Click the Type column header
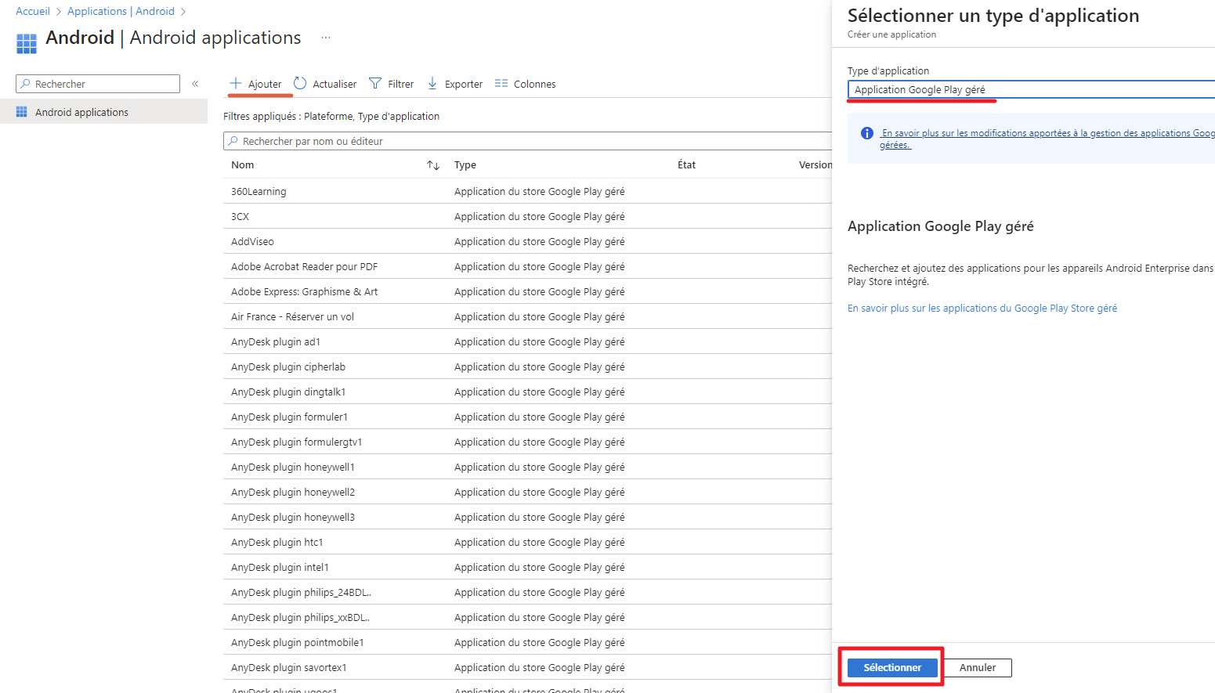The image size is (1215, 693). coord(465,165)
